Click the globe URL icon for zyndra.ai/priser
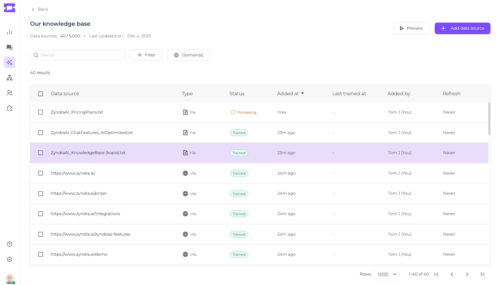The height and width of the screenshot is (285, 499). (x=185, y=194)
